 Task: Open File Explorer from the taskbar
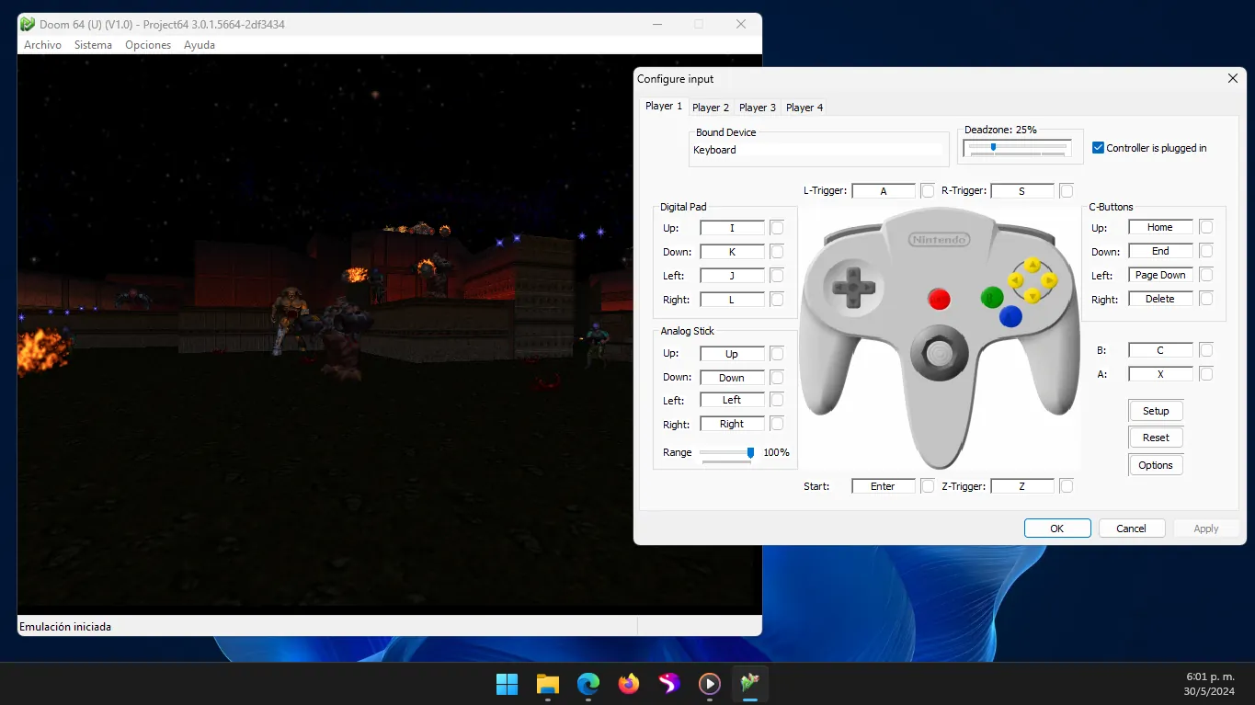click(x=548, y=684)
